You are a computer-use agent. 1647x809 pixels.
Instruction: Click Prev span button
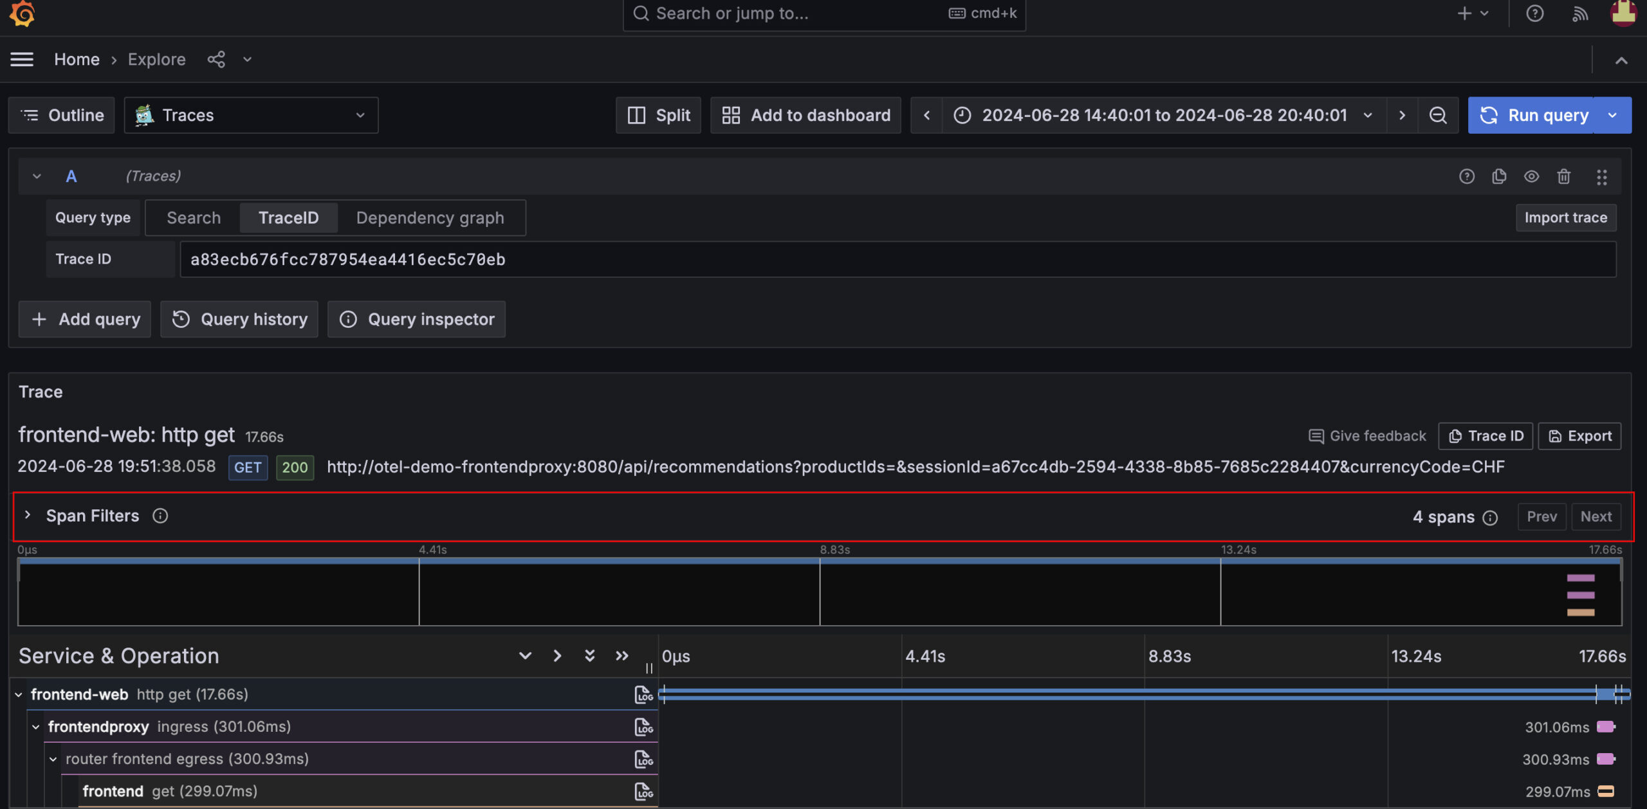1542,516
